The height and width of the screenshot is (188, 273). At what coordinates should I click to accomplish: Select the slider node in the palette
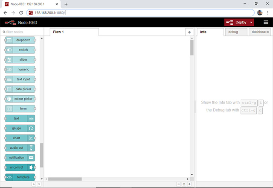(x=20, y=59)
